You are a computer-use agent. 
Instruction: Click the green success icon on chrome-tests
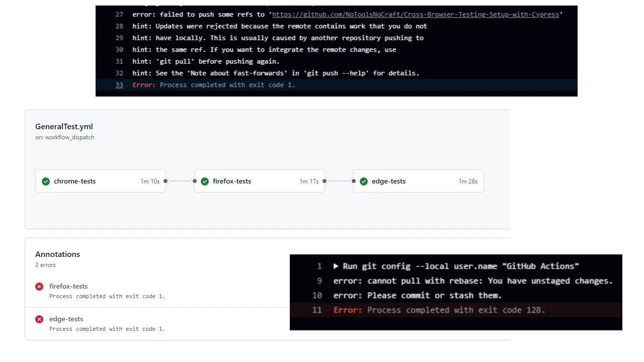click(46, 182)
